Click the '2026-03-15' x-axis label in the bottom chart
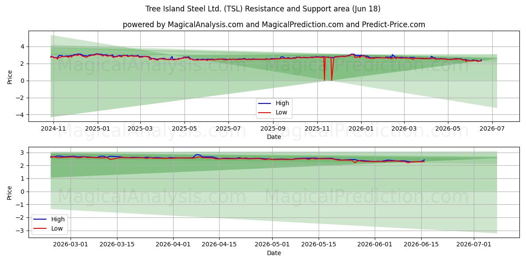 click(x=117, y=245)
